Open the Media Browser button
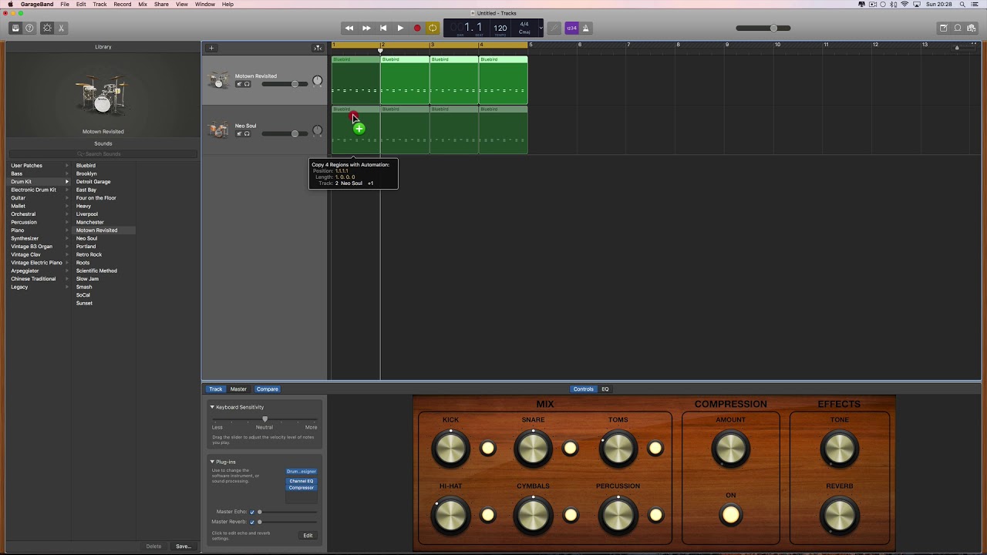The height and width of the screenshot is (555, 987). point(972,28)
